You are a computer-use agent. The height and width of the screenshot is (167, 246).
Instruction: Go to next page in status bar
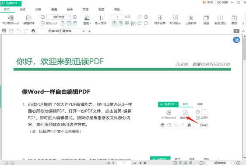[x=141, y=163]
